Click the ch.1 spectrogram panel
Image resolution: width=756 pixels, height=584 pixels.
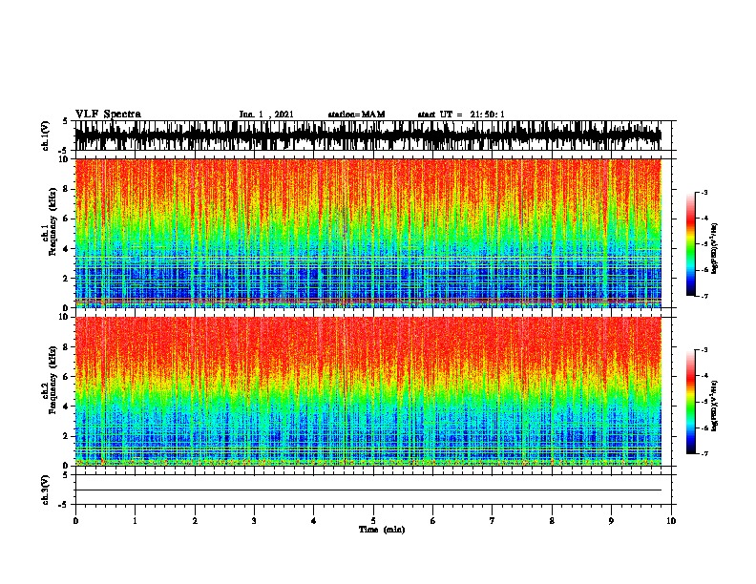click(x=367, y=233)
